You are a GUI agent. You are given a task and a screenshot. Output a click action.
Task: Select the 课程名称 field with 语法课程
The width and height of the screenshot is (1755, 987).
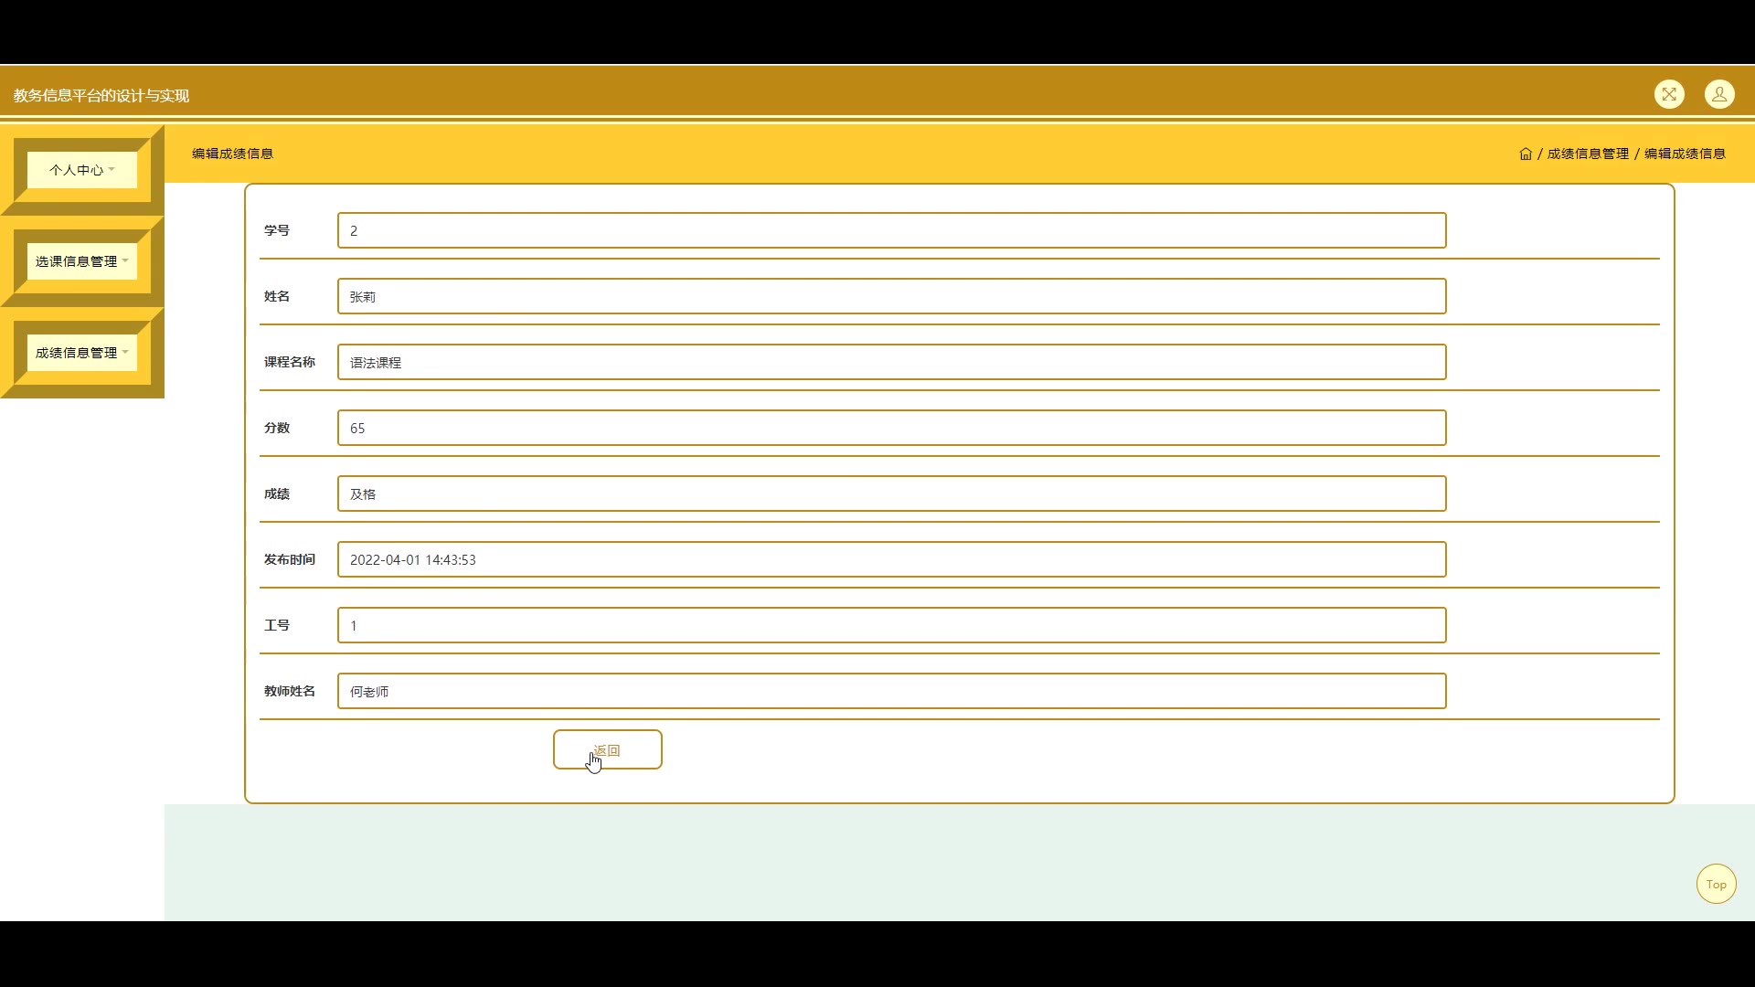coord(892,362)
